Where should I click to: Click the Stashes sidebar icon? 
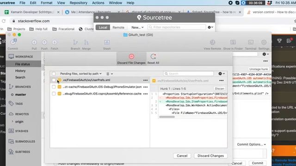point(11,131)
